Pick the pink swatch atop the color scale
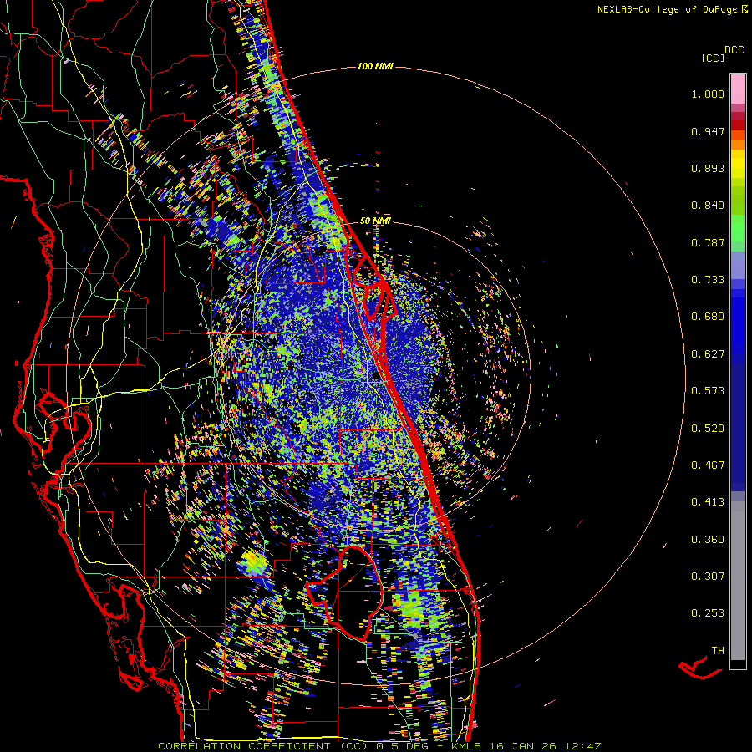The width and height of the screenshot is (752, 752). click(738, 89)
